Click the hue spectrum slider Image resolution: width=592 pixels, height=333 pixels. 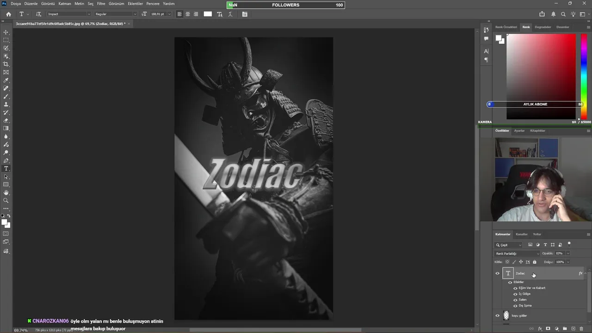click(x=584, y=76)
